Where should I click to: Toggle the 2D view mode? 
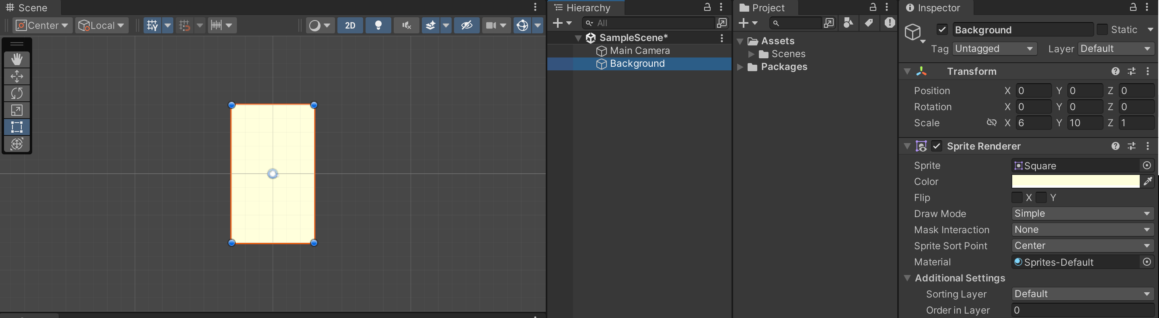(x=350, y=25)
